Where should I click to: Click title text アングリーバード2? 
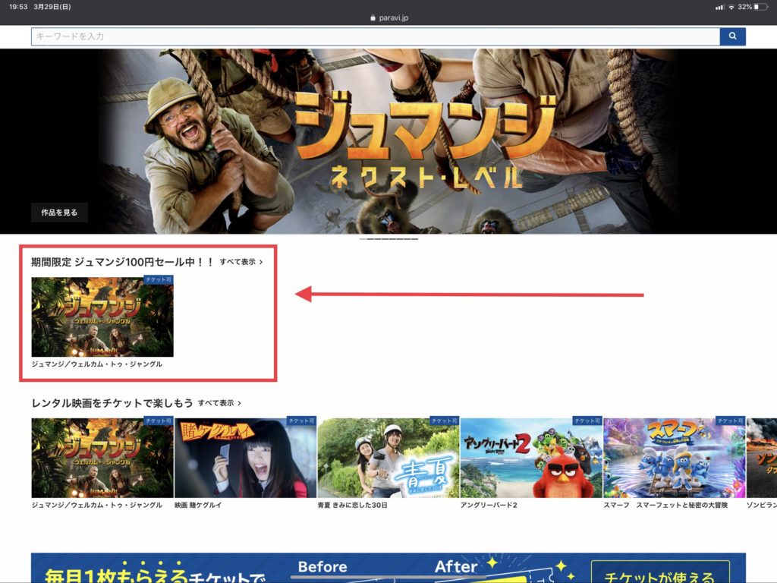point(489,505)
